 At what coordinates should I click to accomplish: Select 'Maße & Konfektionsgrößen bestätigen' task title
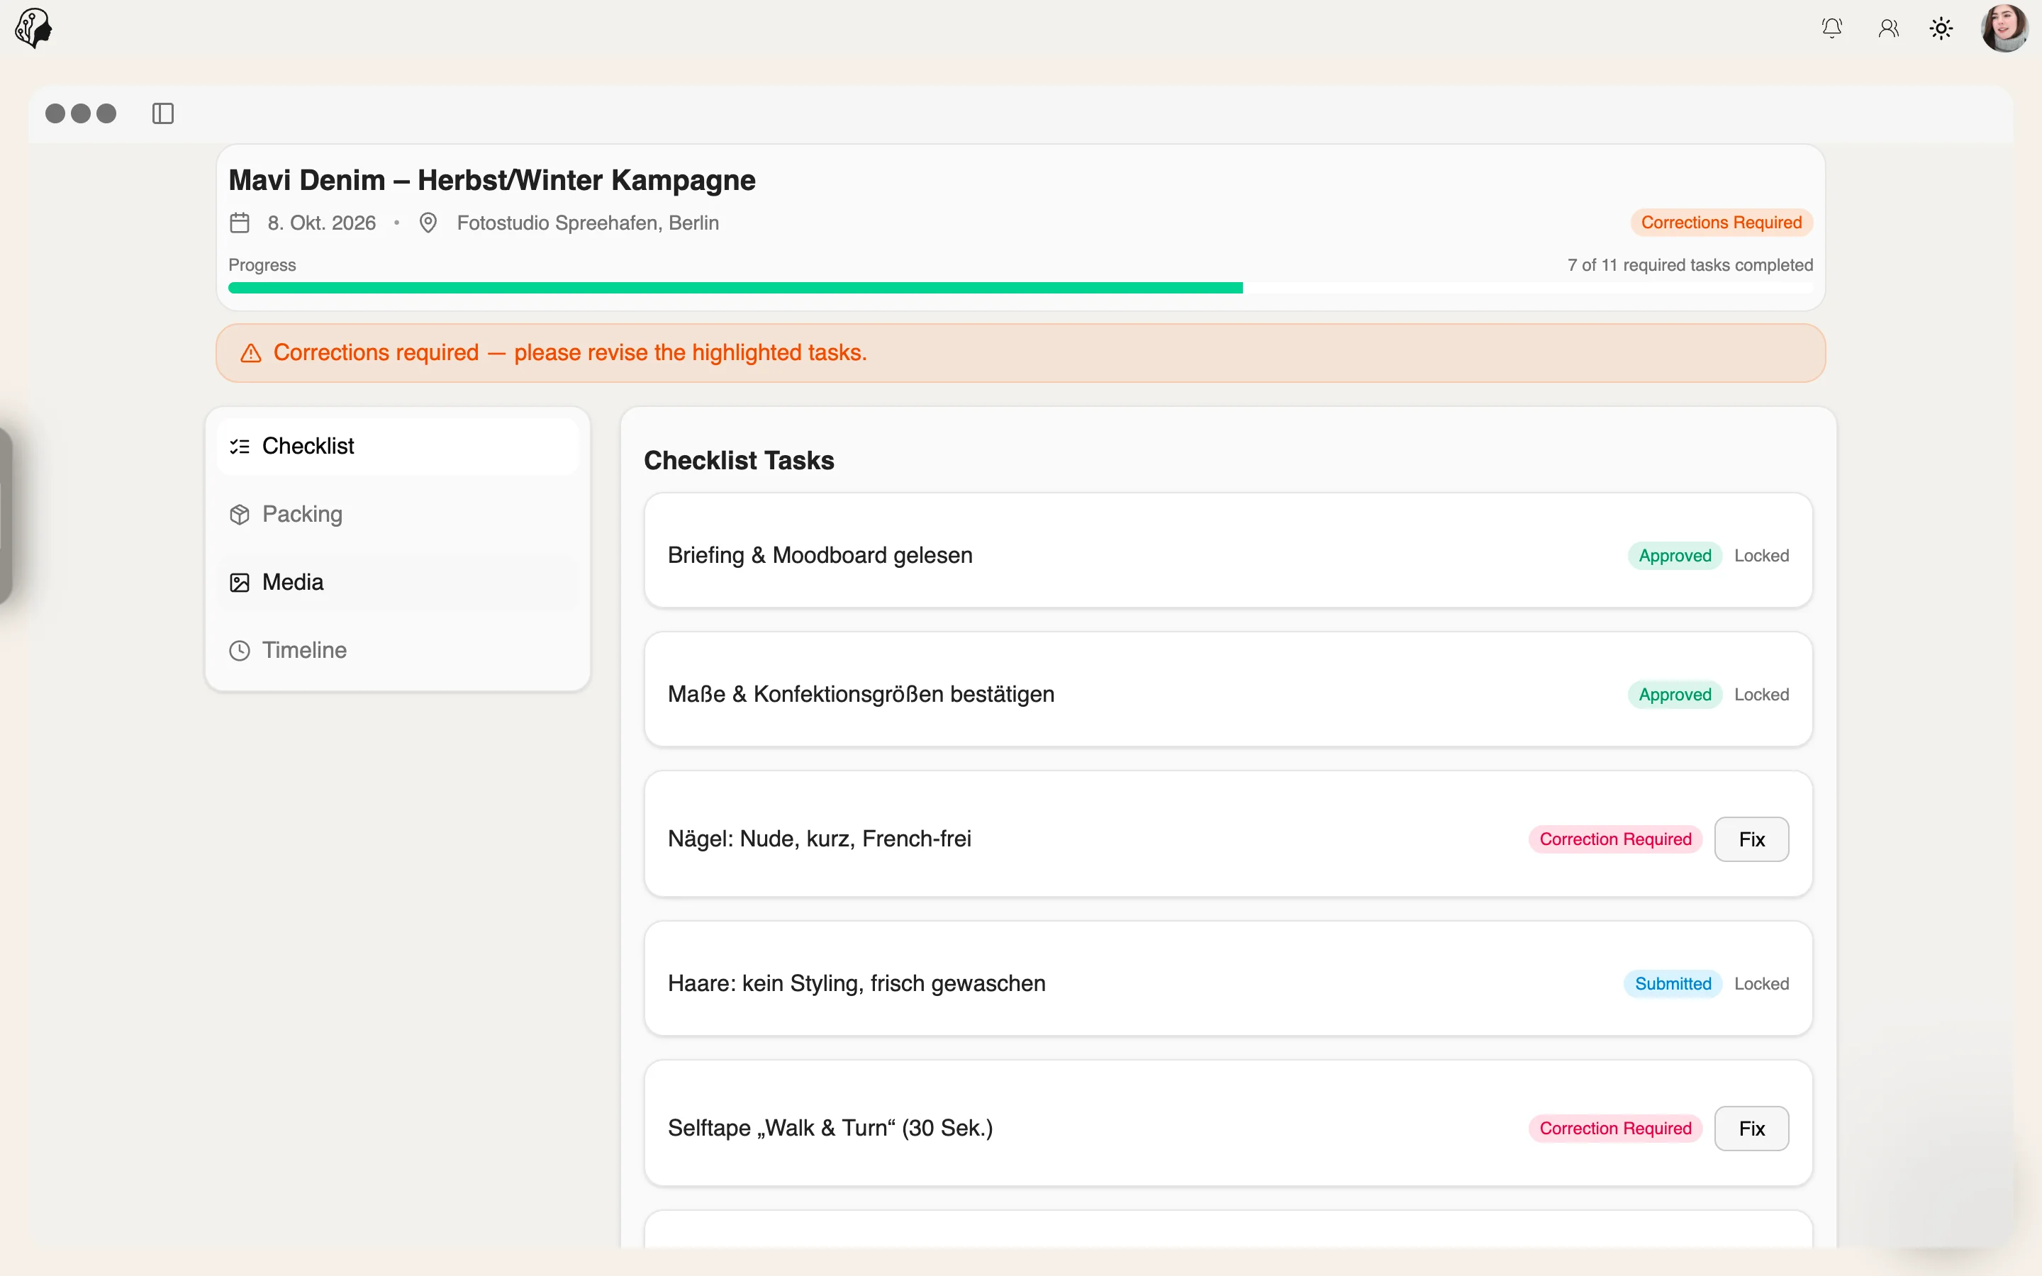861,695
